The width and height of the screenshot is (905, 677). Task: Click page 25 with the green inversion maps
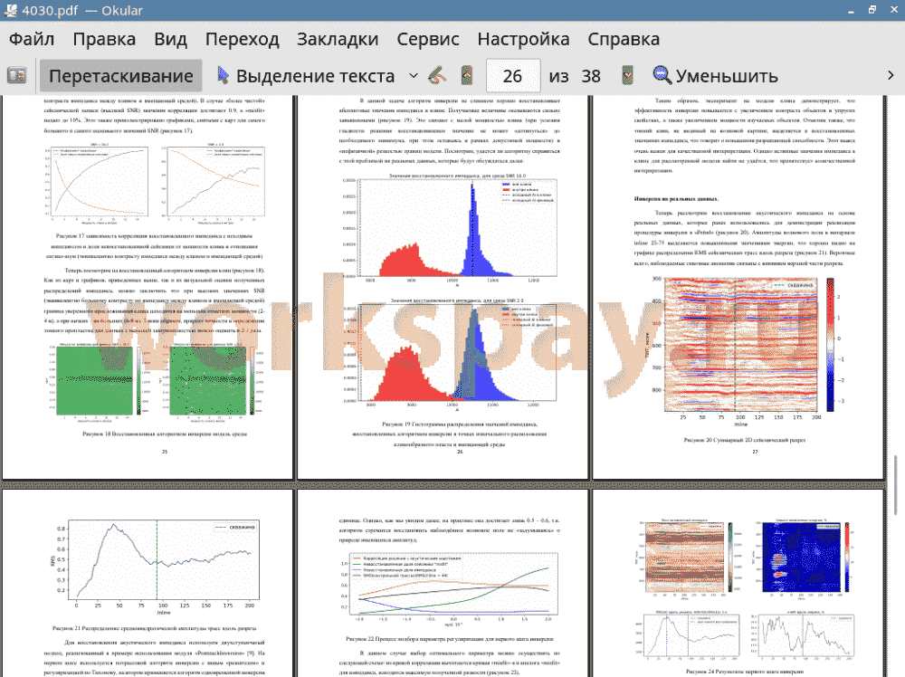pyautogui.click(x=148, y=287)
